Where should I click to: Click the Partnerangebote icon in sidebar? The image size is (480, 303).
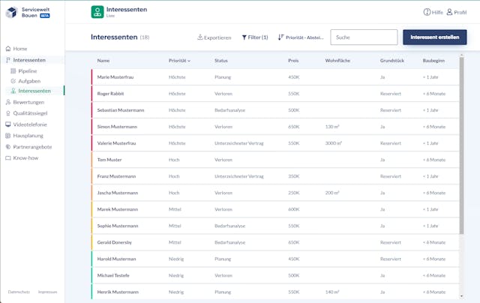pos(8,147)
